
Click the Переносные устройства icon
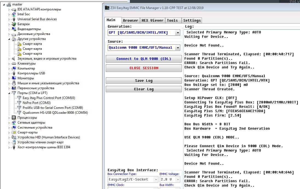point(14,88)
